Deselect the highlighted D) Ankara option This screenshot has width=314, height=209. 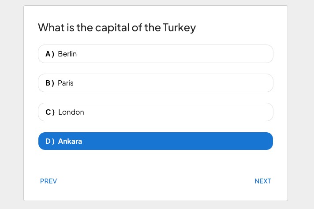(155, 141)
